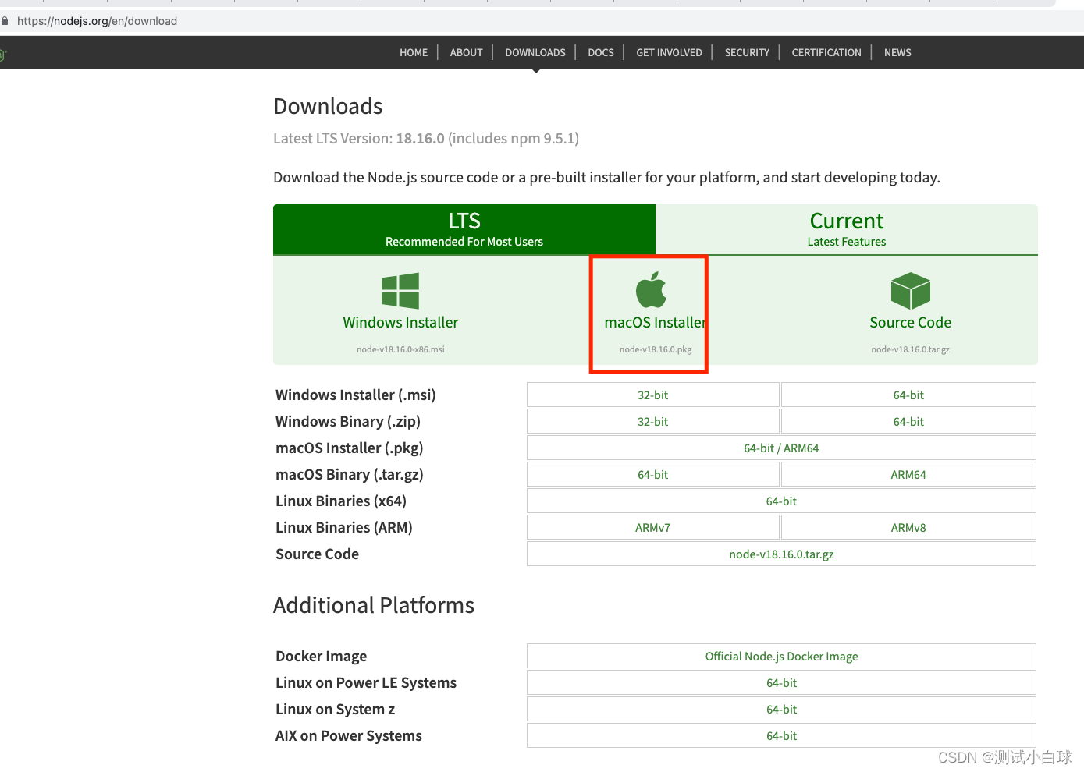Click the Latest LTS Version 18.16.0 text
1084x772 pixels.
(426, 138)
